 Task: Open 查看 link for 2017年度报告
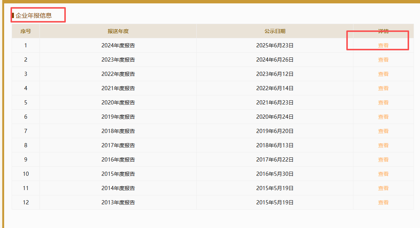tap(383, 145)
